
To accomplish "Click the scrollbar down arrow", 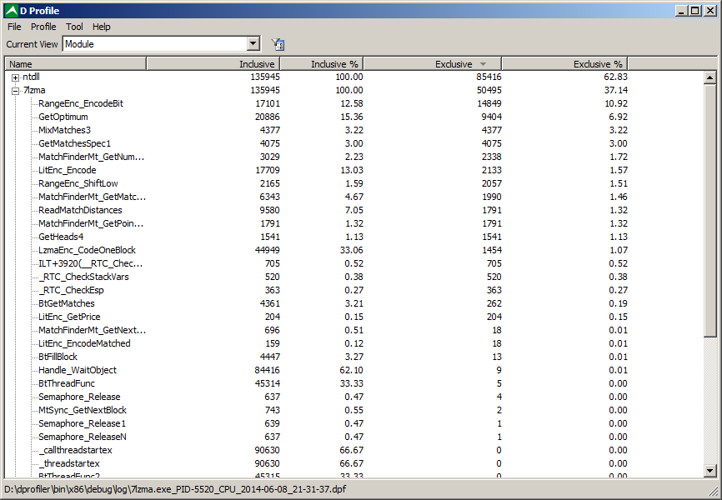I will 710,471.
